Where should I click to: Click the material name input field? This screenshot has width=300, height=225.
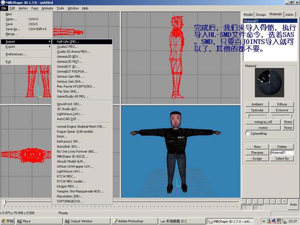[x=282, y=153]
